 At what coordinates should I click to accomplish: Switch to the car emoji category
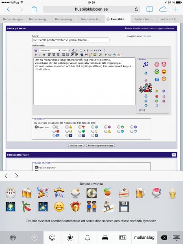tap(105, 237)
